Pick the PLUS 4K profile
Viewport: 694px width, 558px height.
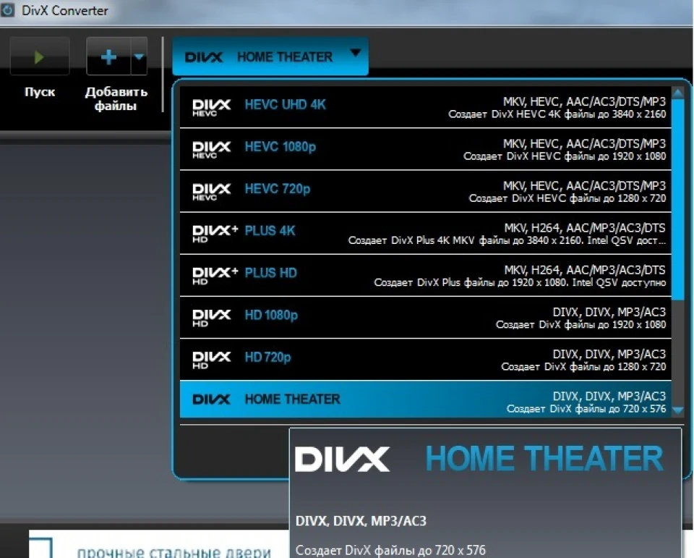click(x=425, y=233)
